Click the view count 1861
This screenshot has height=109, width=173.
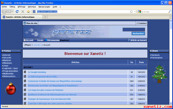tap(132, 81)
